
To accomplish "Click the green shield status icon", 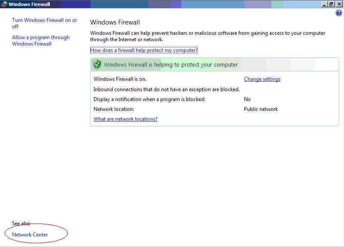I will click(x=97, y=65).
